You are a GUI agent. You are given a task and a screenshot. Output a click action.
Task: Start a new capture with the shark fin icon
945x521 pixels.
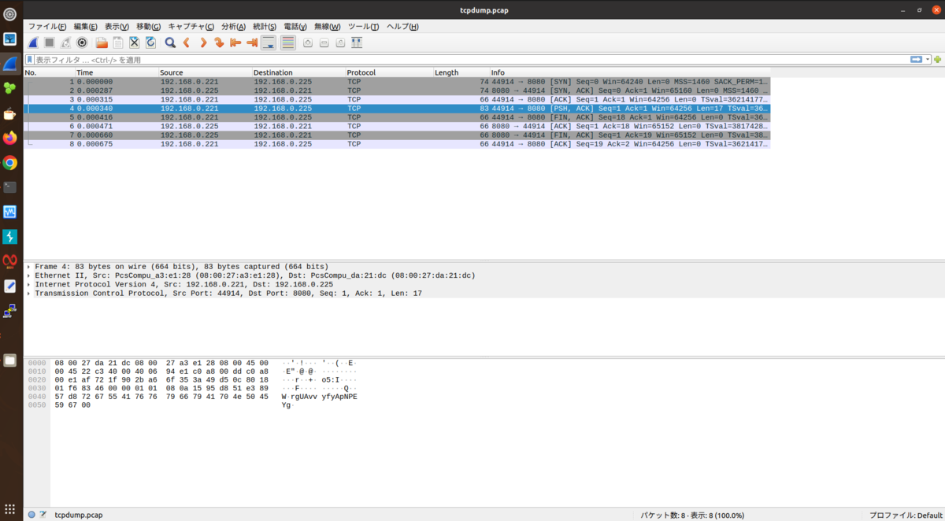(x=32, y=42)
